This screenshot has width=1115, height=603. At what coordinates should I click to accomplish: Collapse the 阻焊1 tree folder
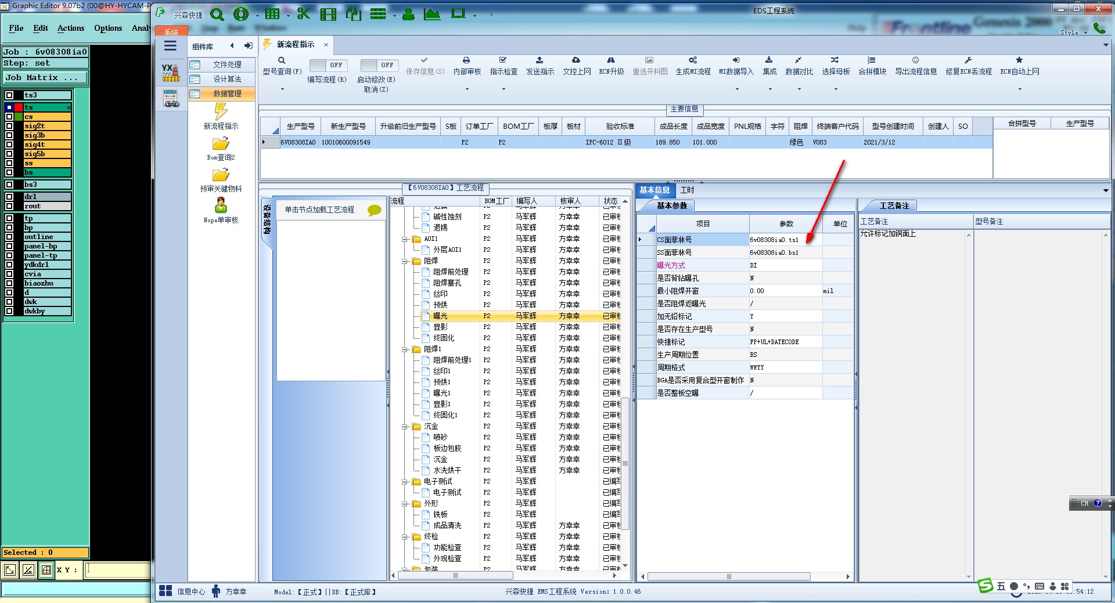pyautogui.click(x=405, y=349)
